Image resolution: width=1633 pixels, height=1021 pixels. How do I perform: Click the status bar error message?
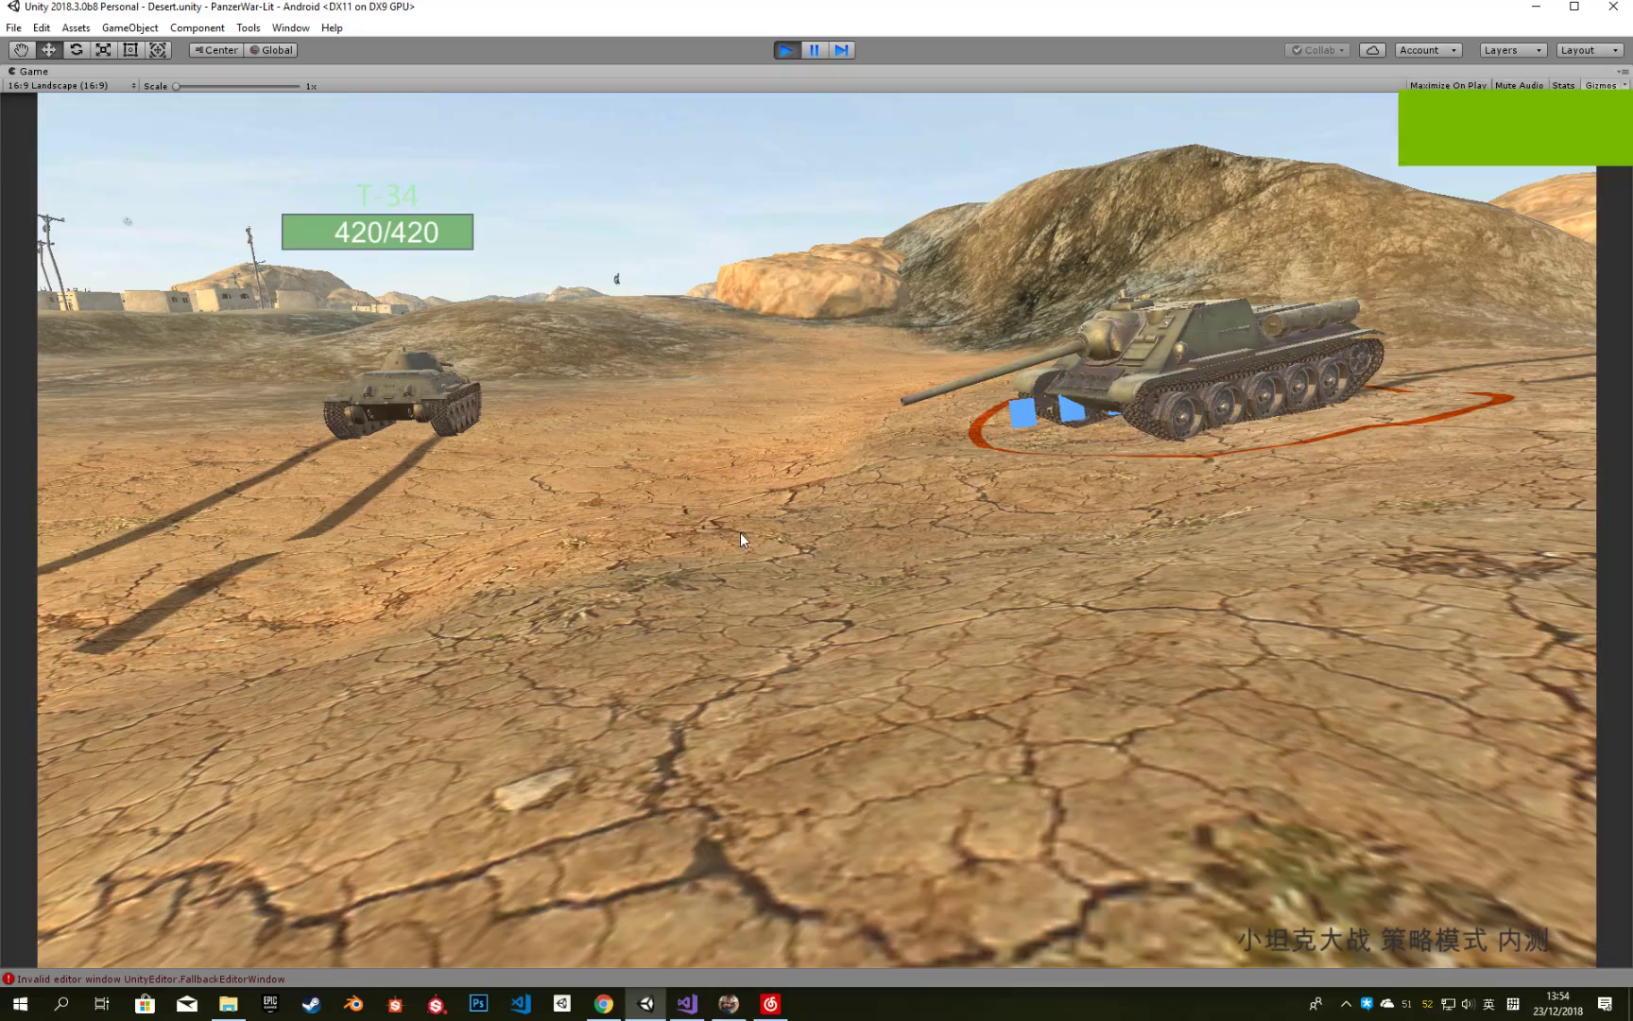coord(144,978)
